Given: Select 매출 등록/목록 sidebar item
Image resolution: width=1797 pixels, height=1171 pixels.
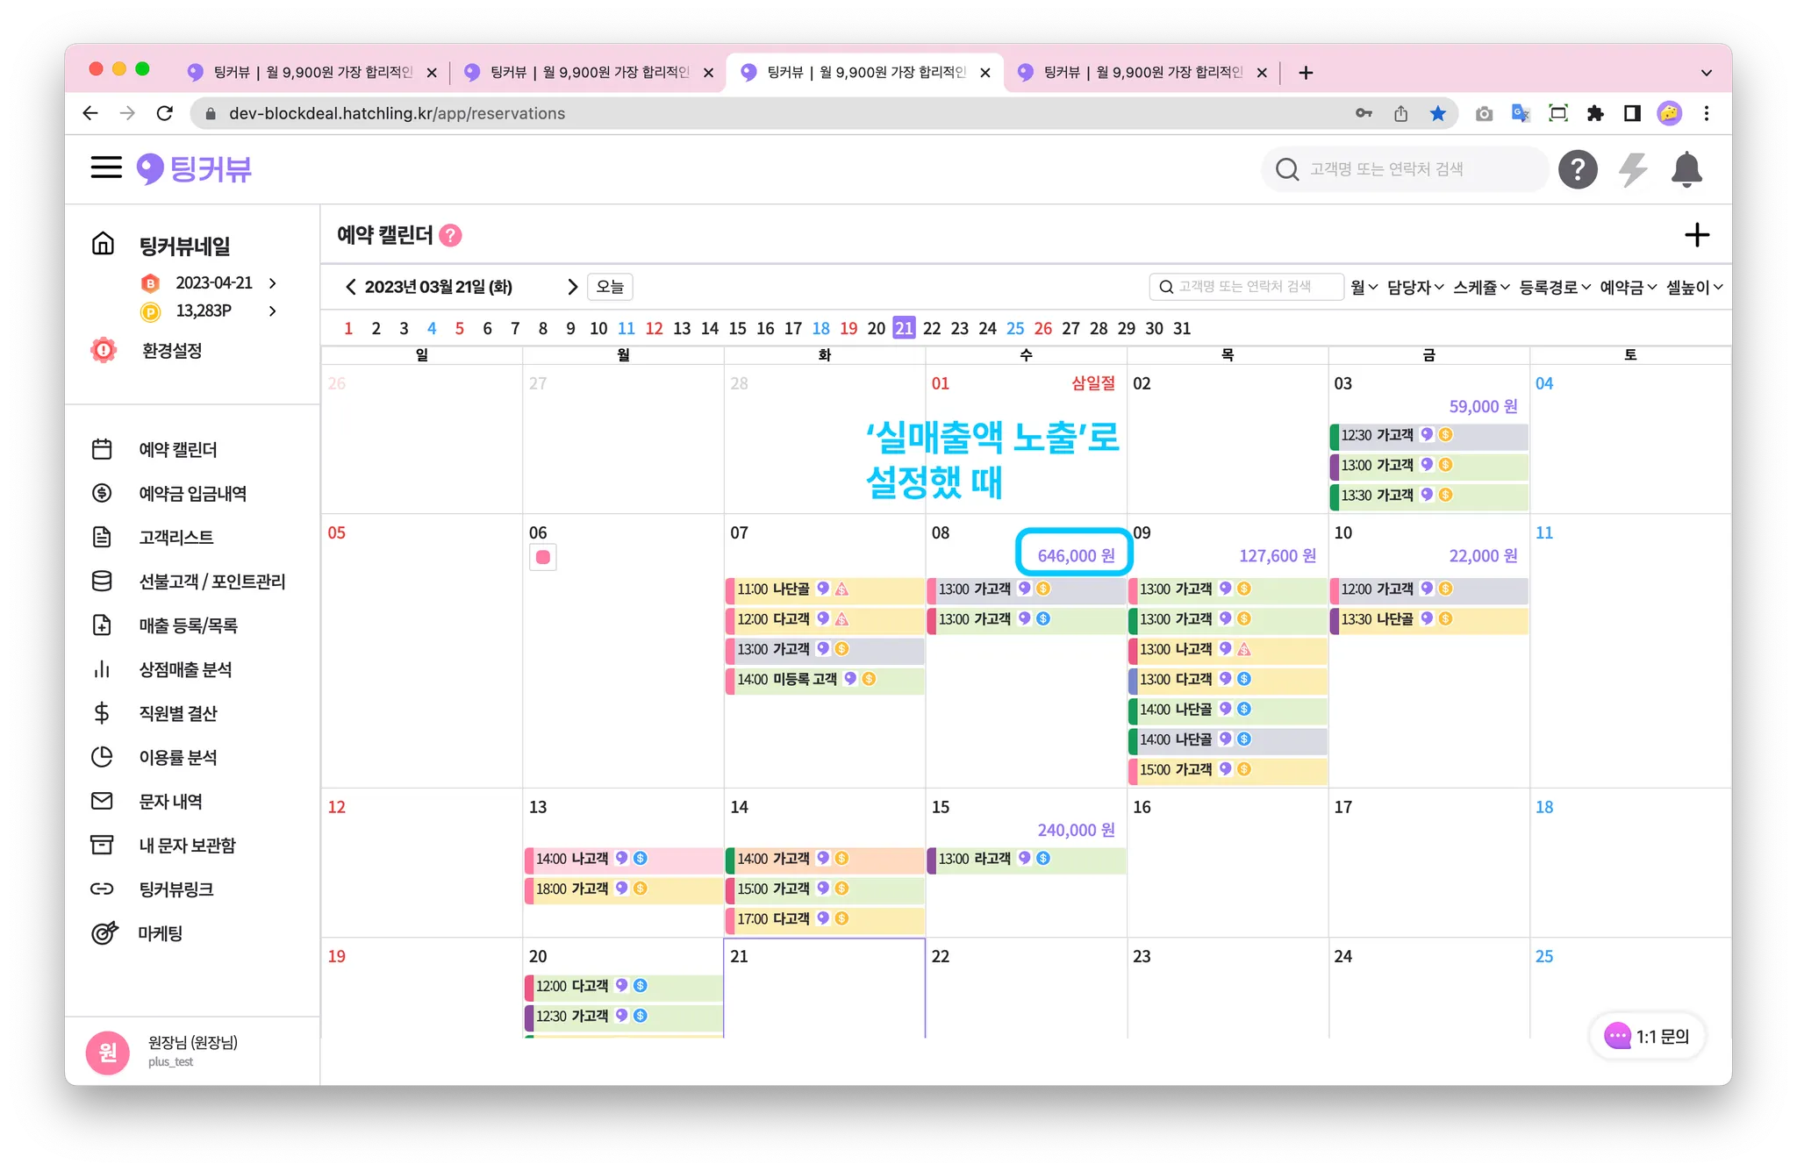Looking at the screenshot, I should pos(188,625).
